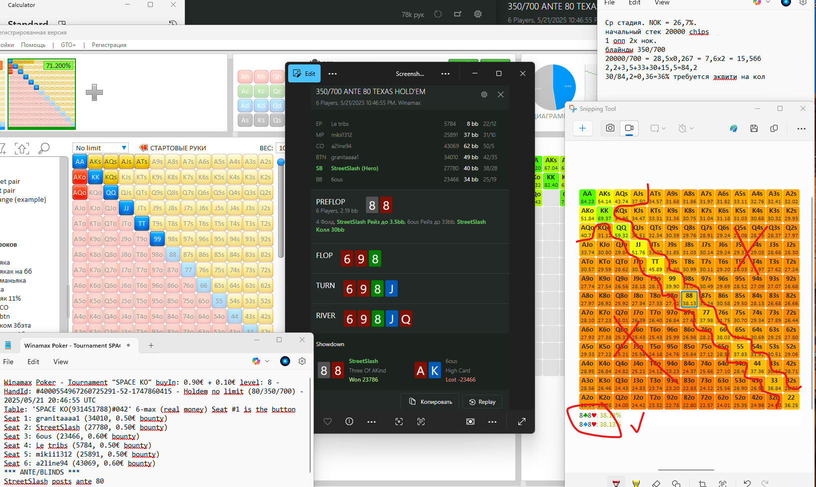The image size is (816, 487).
Task: Click the Edit button in Photos viewer
Action: [304, 73]
